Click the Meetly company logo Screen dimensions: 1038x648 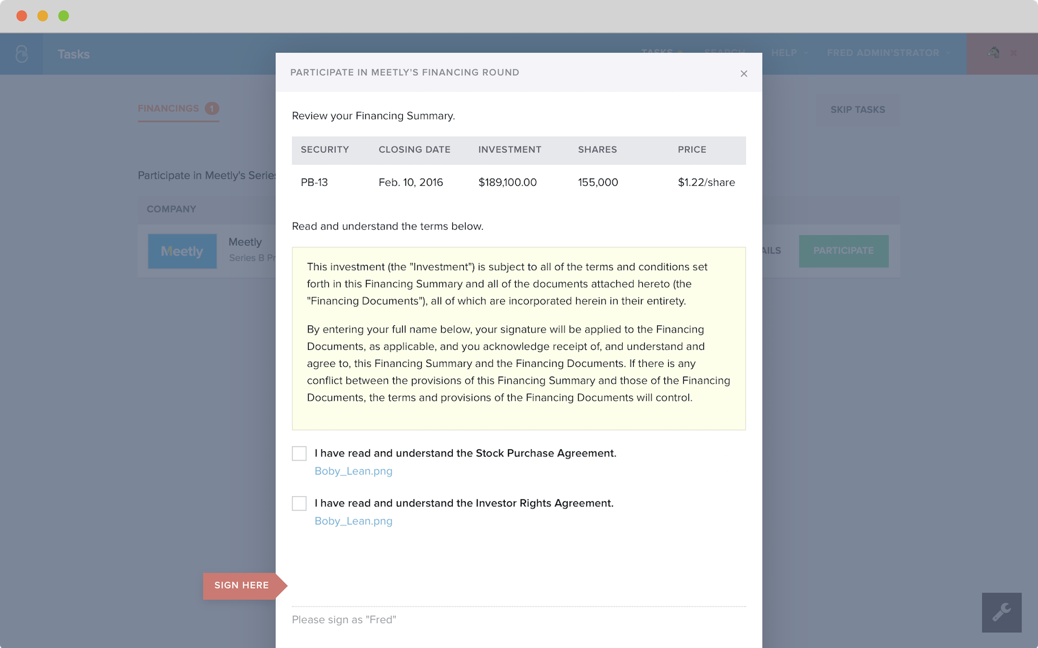(x=182, y=251)
